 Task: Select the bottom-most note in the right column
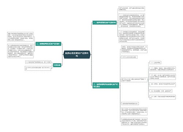coord(134,122)
